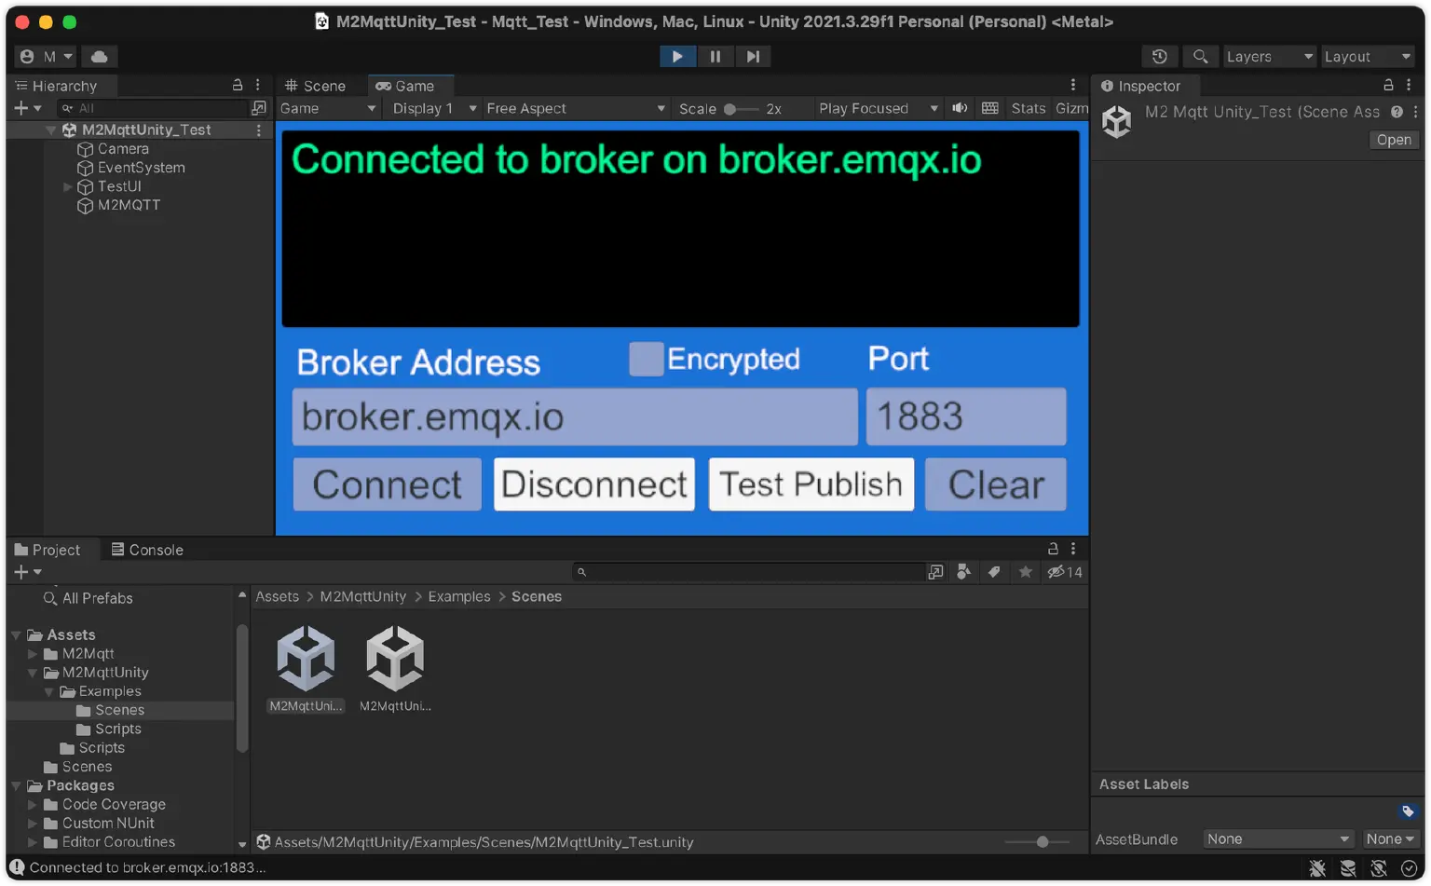Open the cloud services icon

[x=99, y=57]
